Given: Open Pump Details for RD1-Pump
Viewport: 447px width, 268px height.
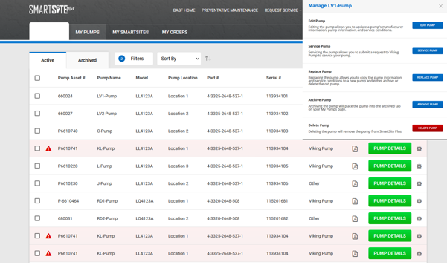Looking at the screenshot, I should click(x=390, y=201).
